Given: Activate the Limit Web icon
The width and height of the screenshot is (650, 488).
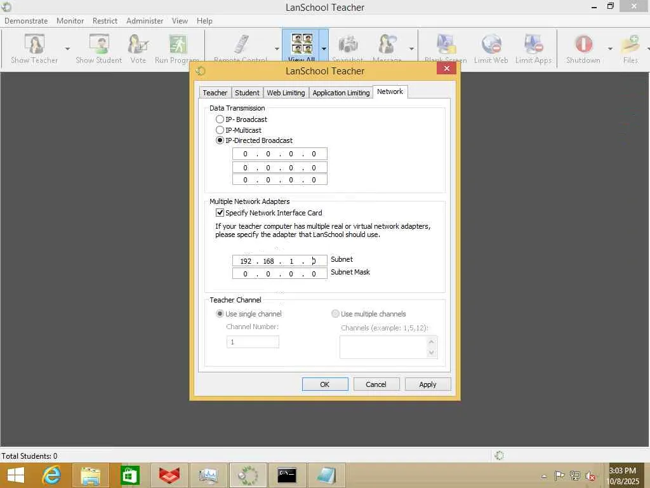Looking at the screenshot, I should click(x=491, y=44).
